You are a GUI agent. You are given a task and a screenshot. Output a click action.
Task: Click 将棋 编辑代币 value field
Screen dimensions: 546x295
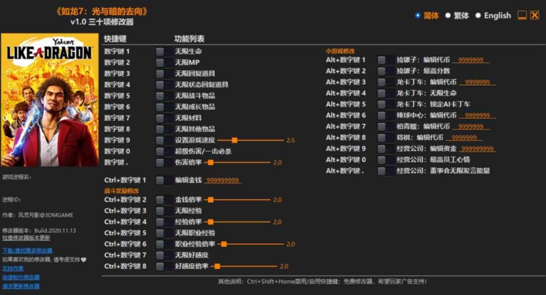tap(464, 138)
